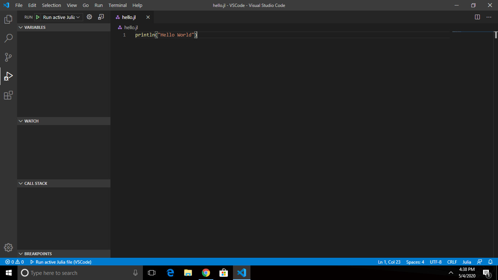
Task: Close the hello.jl tab
Action: click(x=148, y=17)
